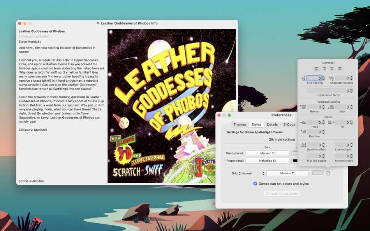The image size is (370, 231).
Task: Focus the Min line height field
Action: click(342, 156)
